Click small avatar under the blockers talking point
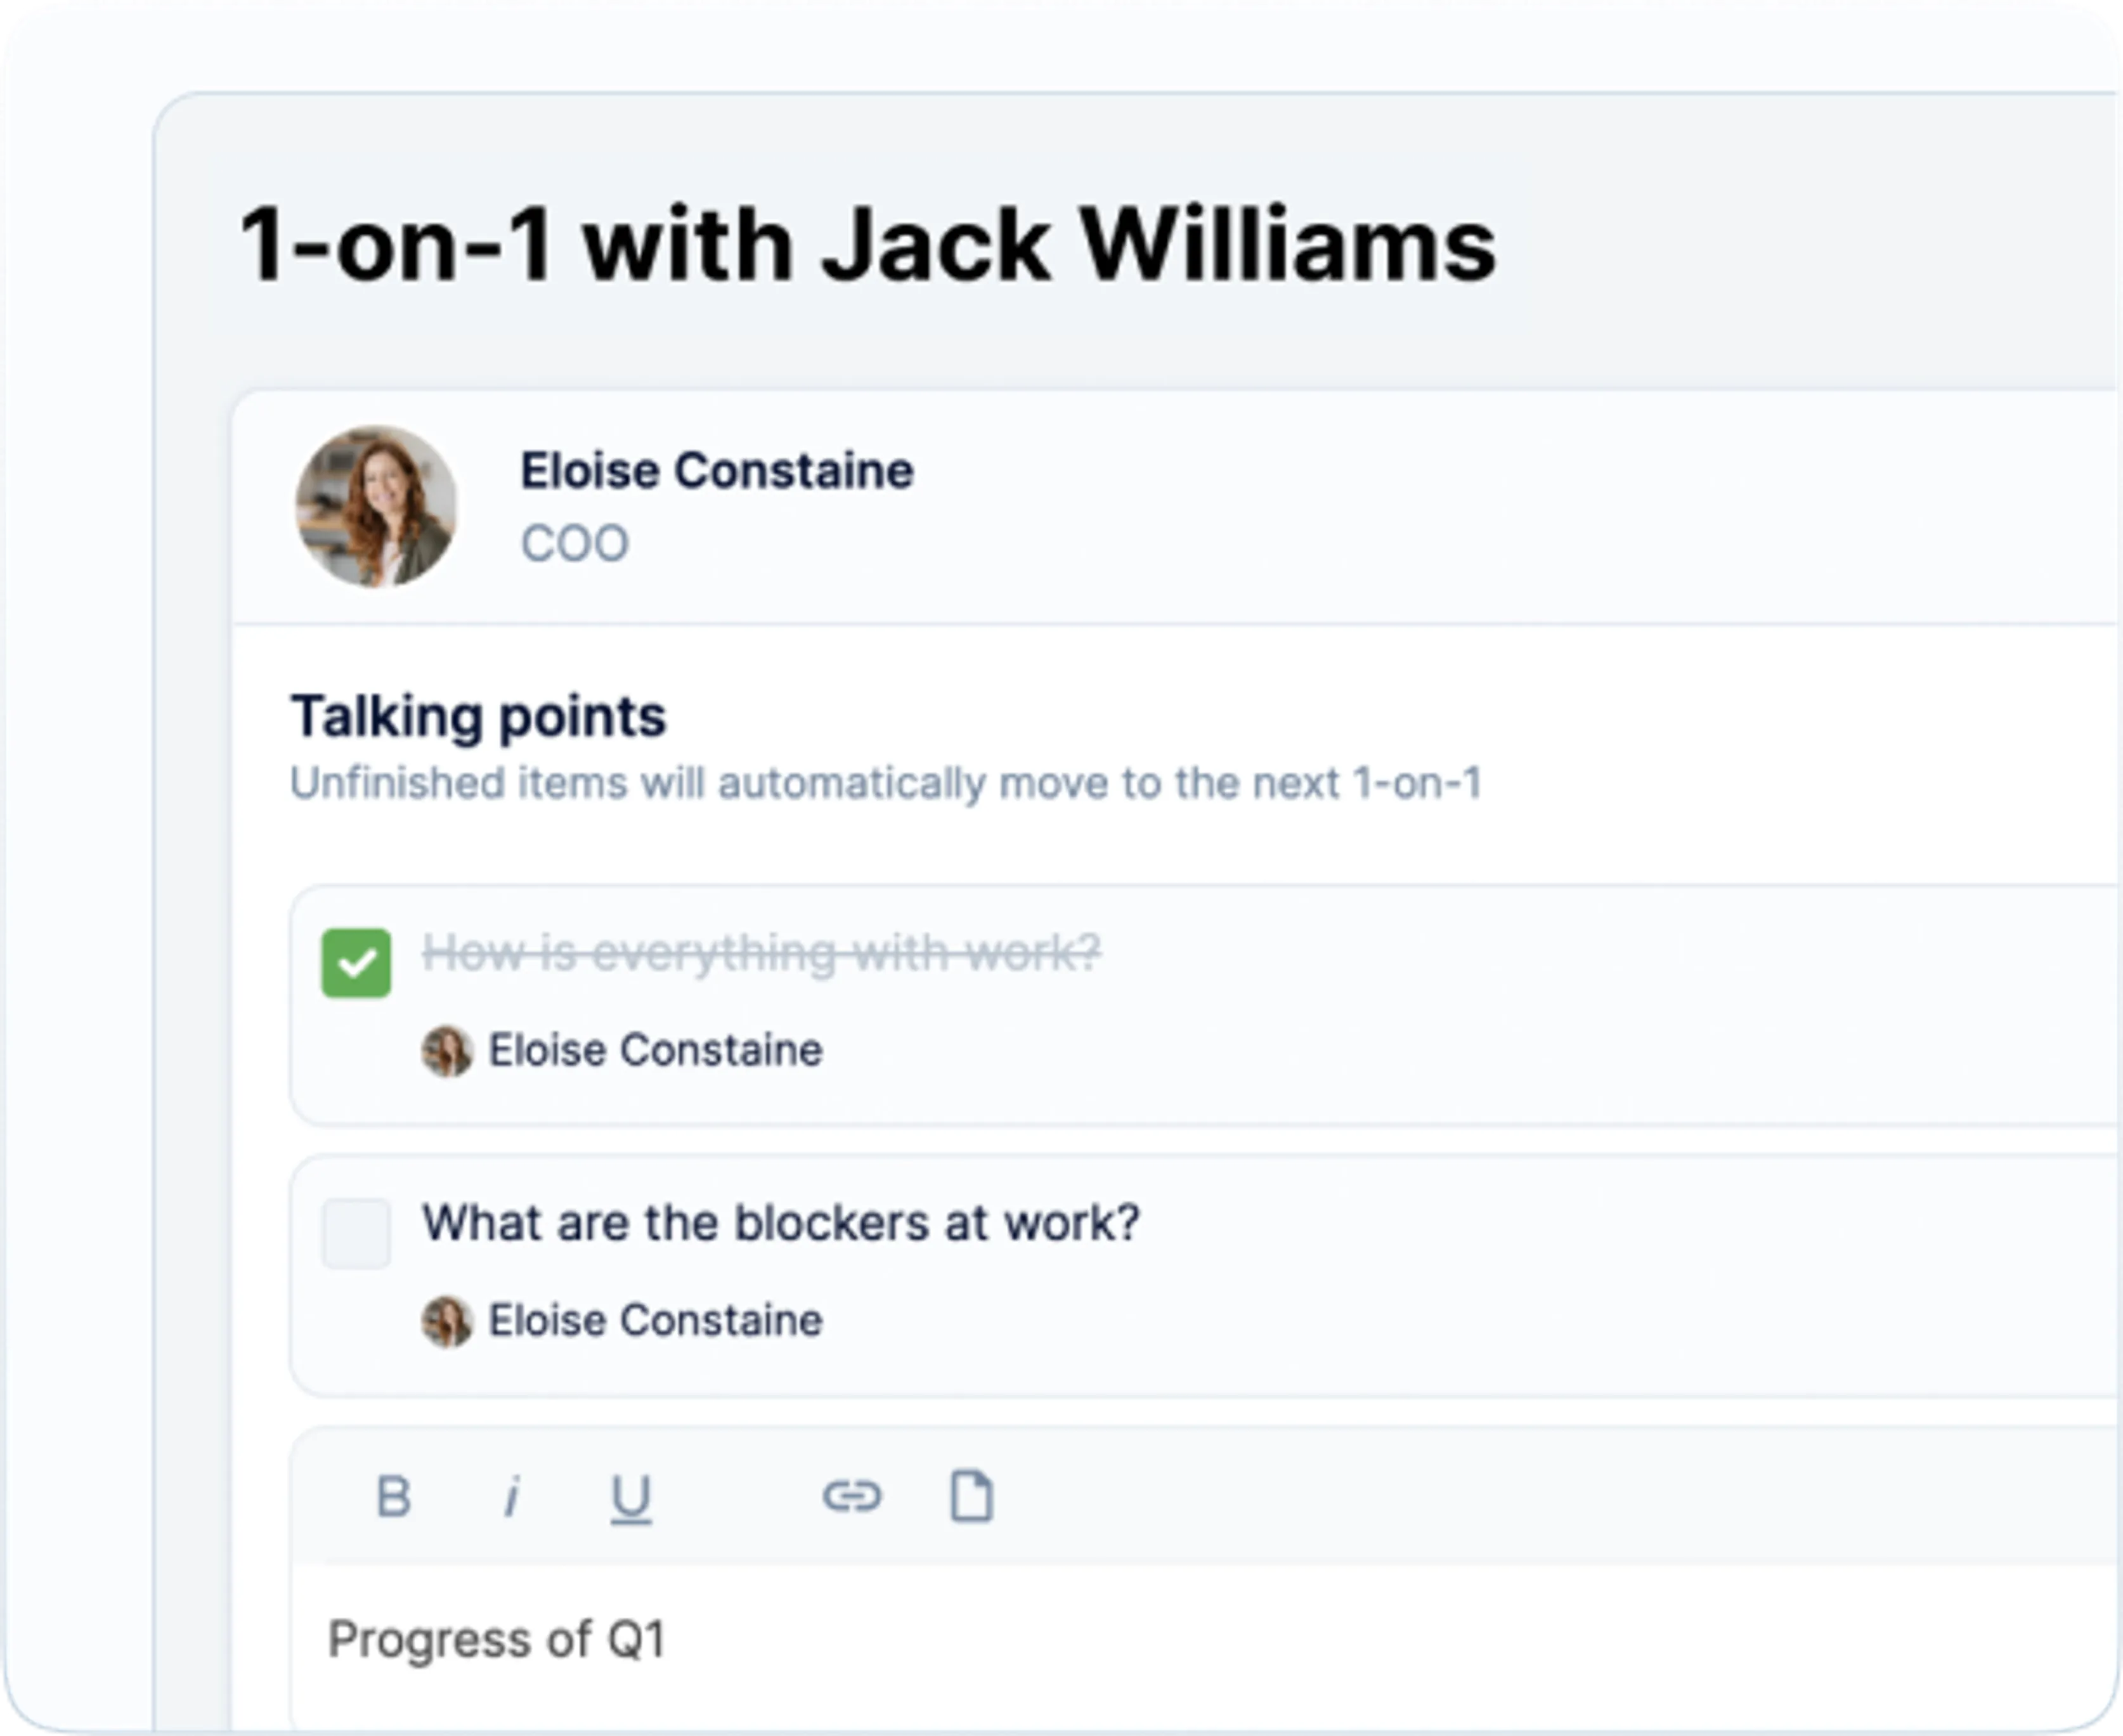Viewport: 2123px width, 1736px height. 446,1321
